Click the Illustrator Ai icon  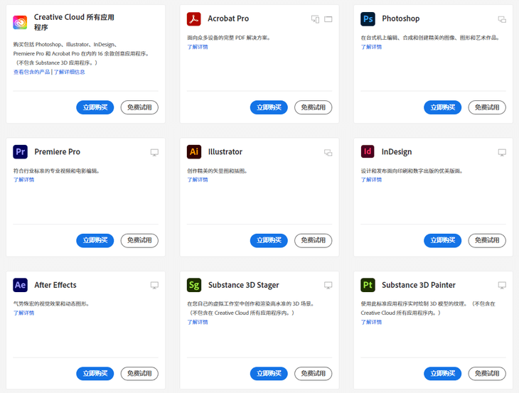(x=194, y=151)
